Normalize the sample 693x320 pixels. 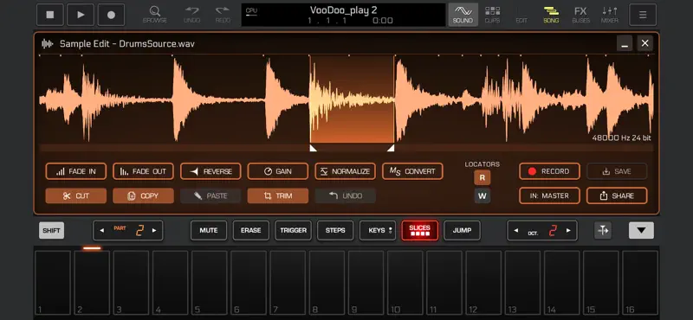click(x=345, y=171)
